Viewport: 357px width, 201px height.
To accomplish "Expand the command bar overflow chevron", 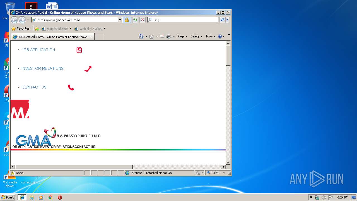I will 228,35.
